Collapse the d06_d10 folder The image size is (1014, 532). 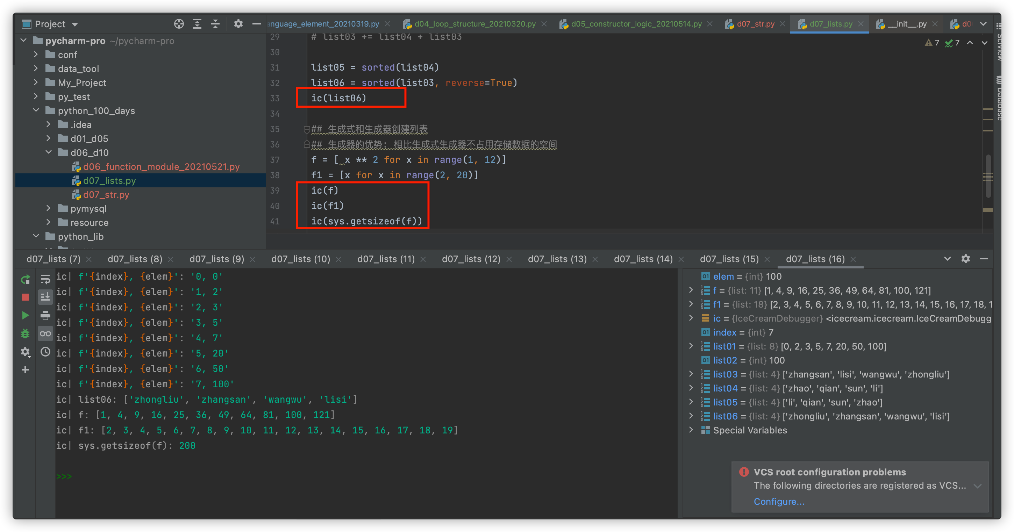48,152
